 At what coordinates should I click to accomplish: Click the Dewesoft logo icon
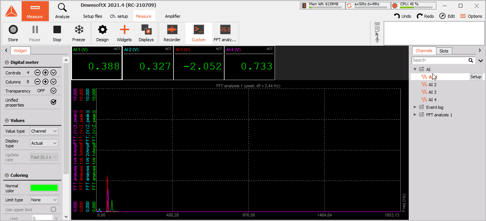point(11,11)
